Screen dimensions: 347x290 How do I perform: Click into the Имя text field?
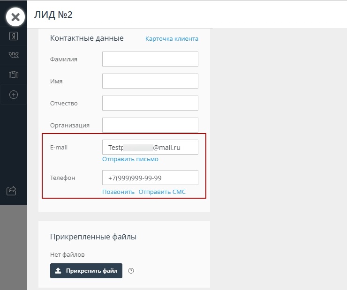pos(150,81)
